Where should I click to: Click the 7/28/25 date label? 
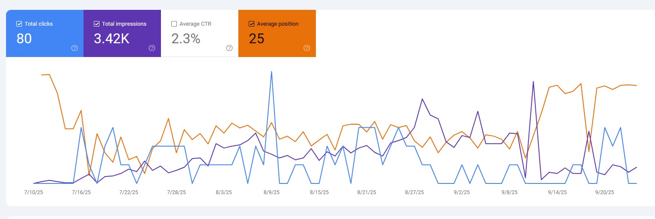tap(176, 193)
